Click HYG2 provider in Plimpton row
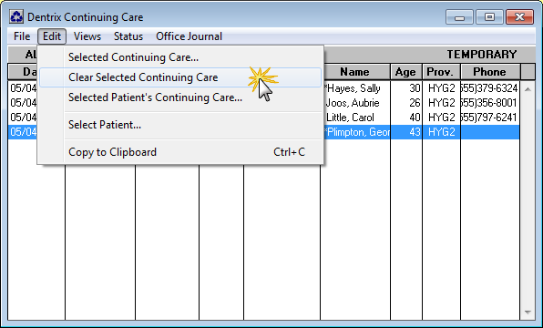Viewport: 543px width, 328px height. tap(442, 132)
